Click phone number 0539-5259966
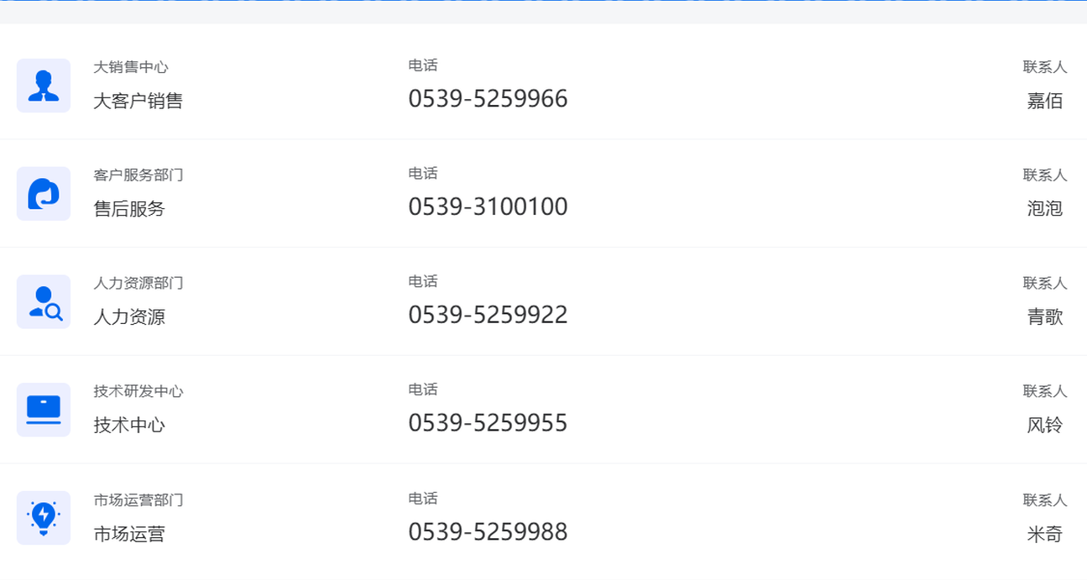This screenshot has width=1087, height=580. coord(488,99)
